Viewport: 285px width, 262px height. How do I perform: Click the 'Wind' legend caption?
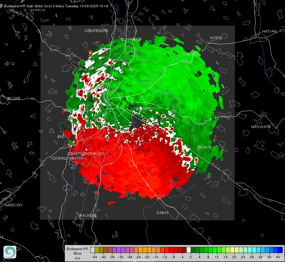click(x=77, y=254)
